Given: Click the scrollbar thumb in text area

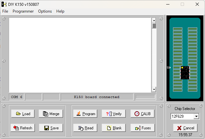Looking at the screenshot, I should click(x=154, y=25).
